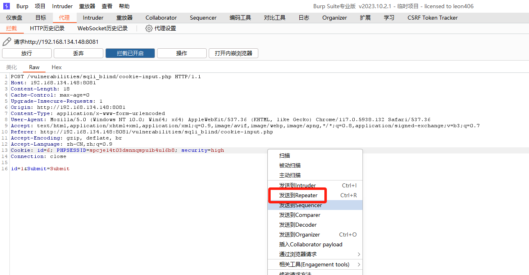Click the Content-Length header line

point(40,89)
